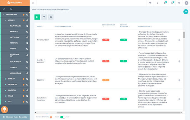Viewport: 190px width, 120px height.
Task: Click the column display icon
Action: coord(51,17)
